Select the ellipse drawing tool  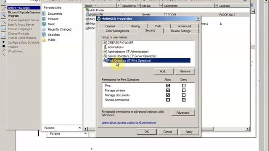tap(3, 35)
